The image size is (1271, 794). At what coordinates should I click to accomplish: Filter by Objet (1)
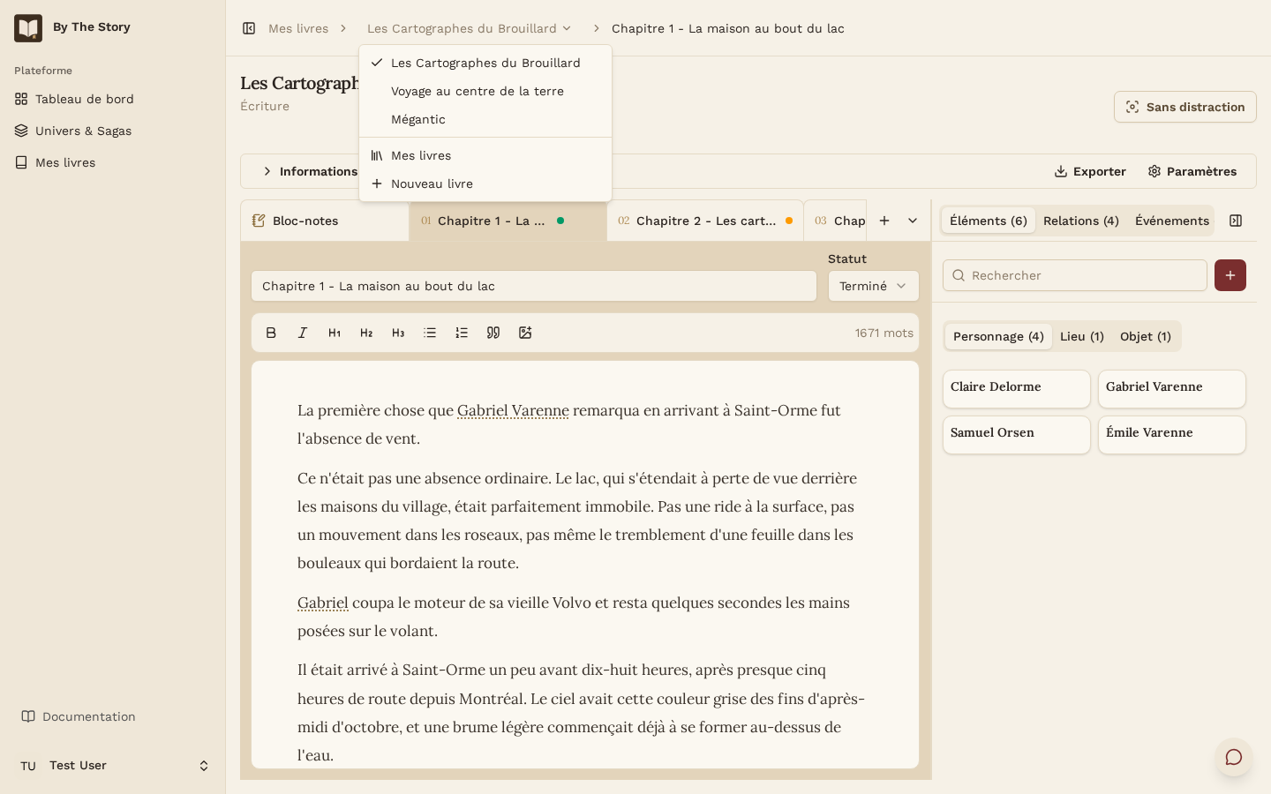tap(1146, 336)
